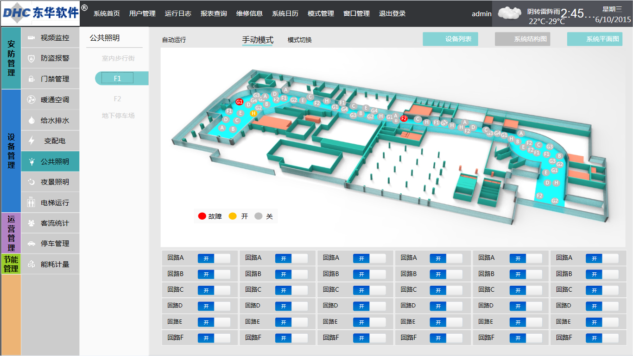Click the people icon beside 客流统计
The image size is (633, 356).
point(31,223)
